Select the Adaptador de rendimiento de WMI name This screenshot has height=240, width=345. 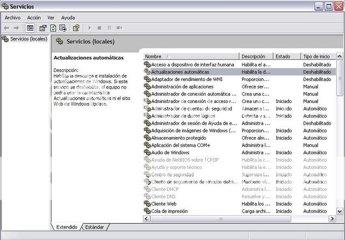(187, 79)
